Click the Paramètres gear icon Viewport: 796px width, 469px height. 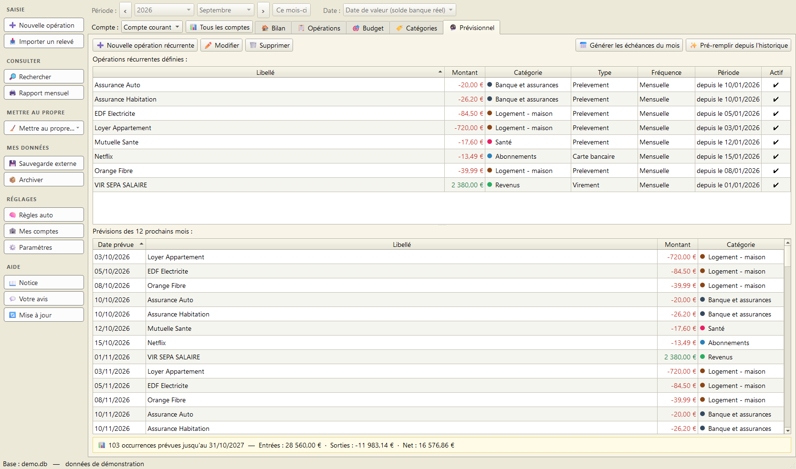click(12, 247)
